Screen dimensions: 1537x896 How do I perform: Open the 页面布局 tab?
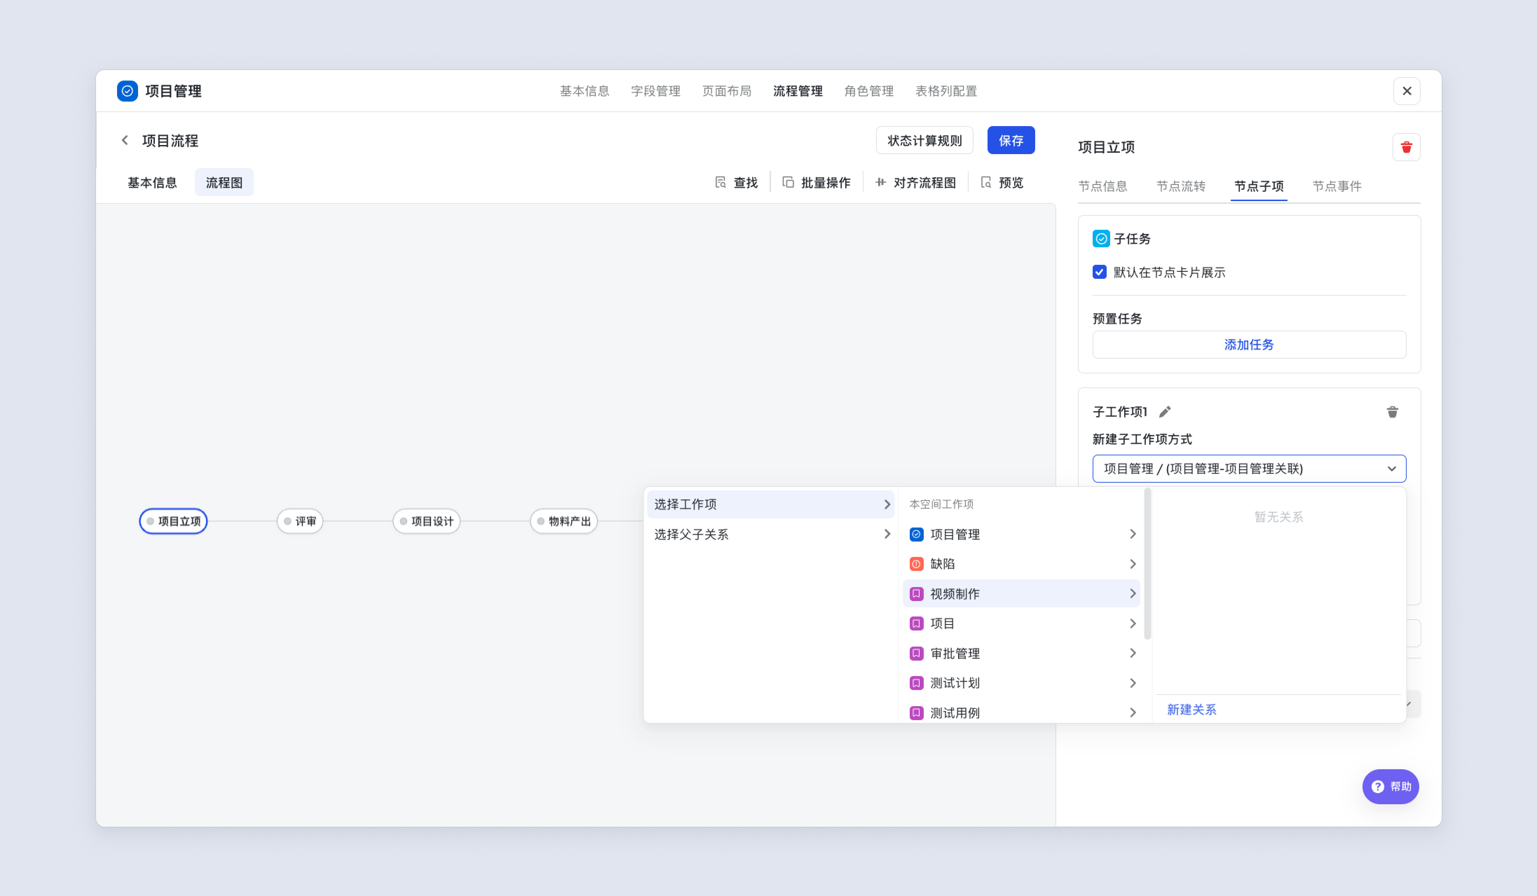[x=726, y=91]
